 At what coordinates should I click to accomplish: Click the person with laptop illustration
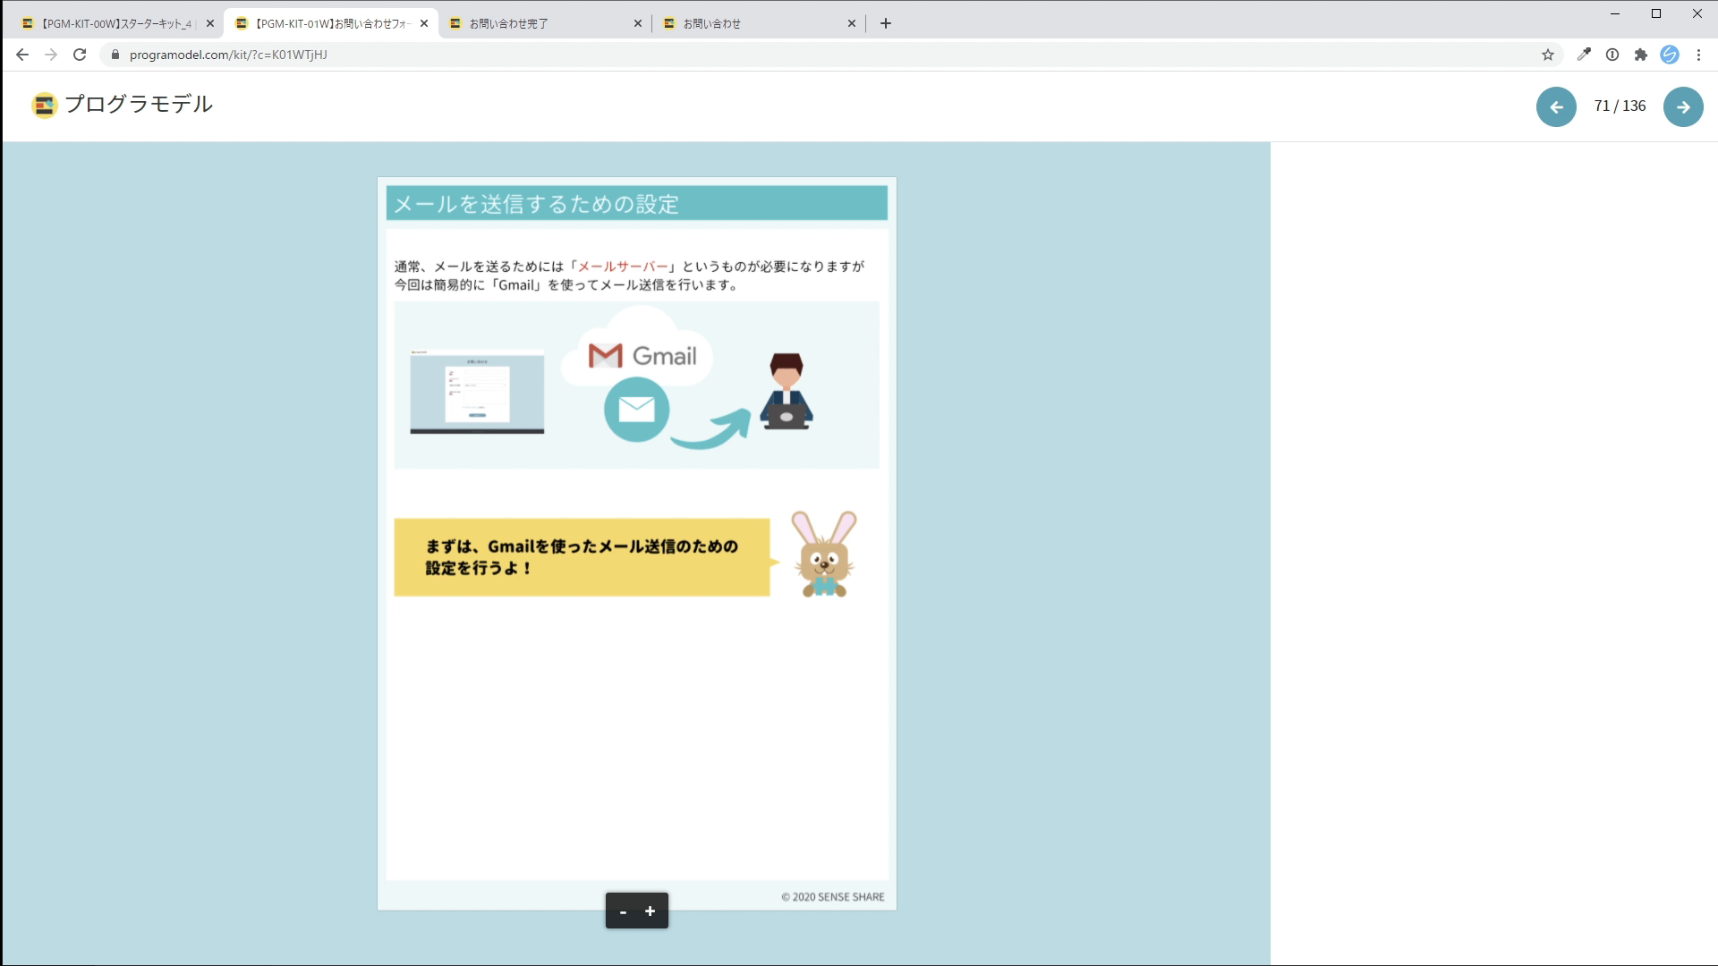pyautogui.click(x=787, y=393)
